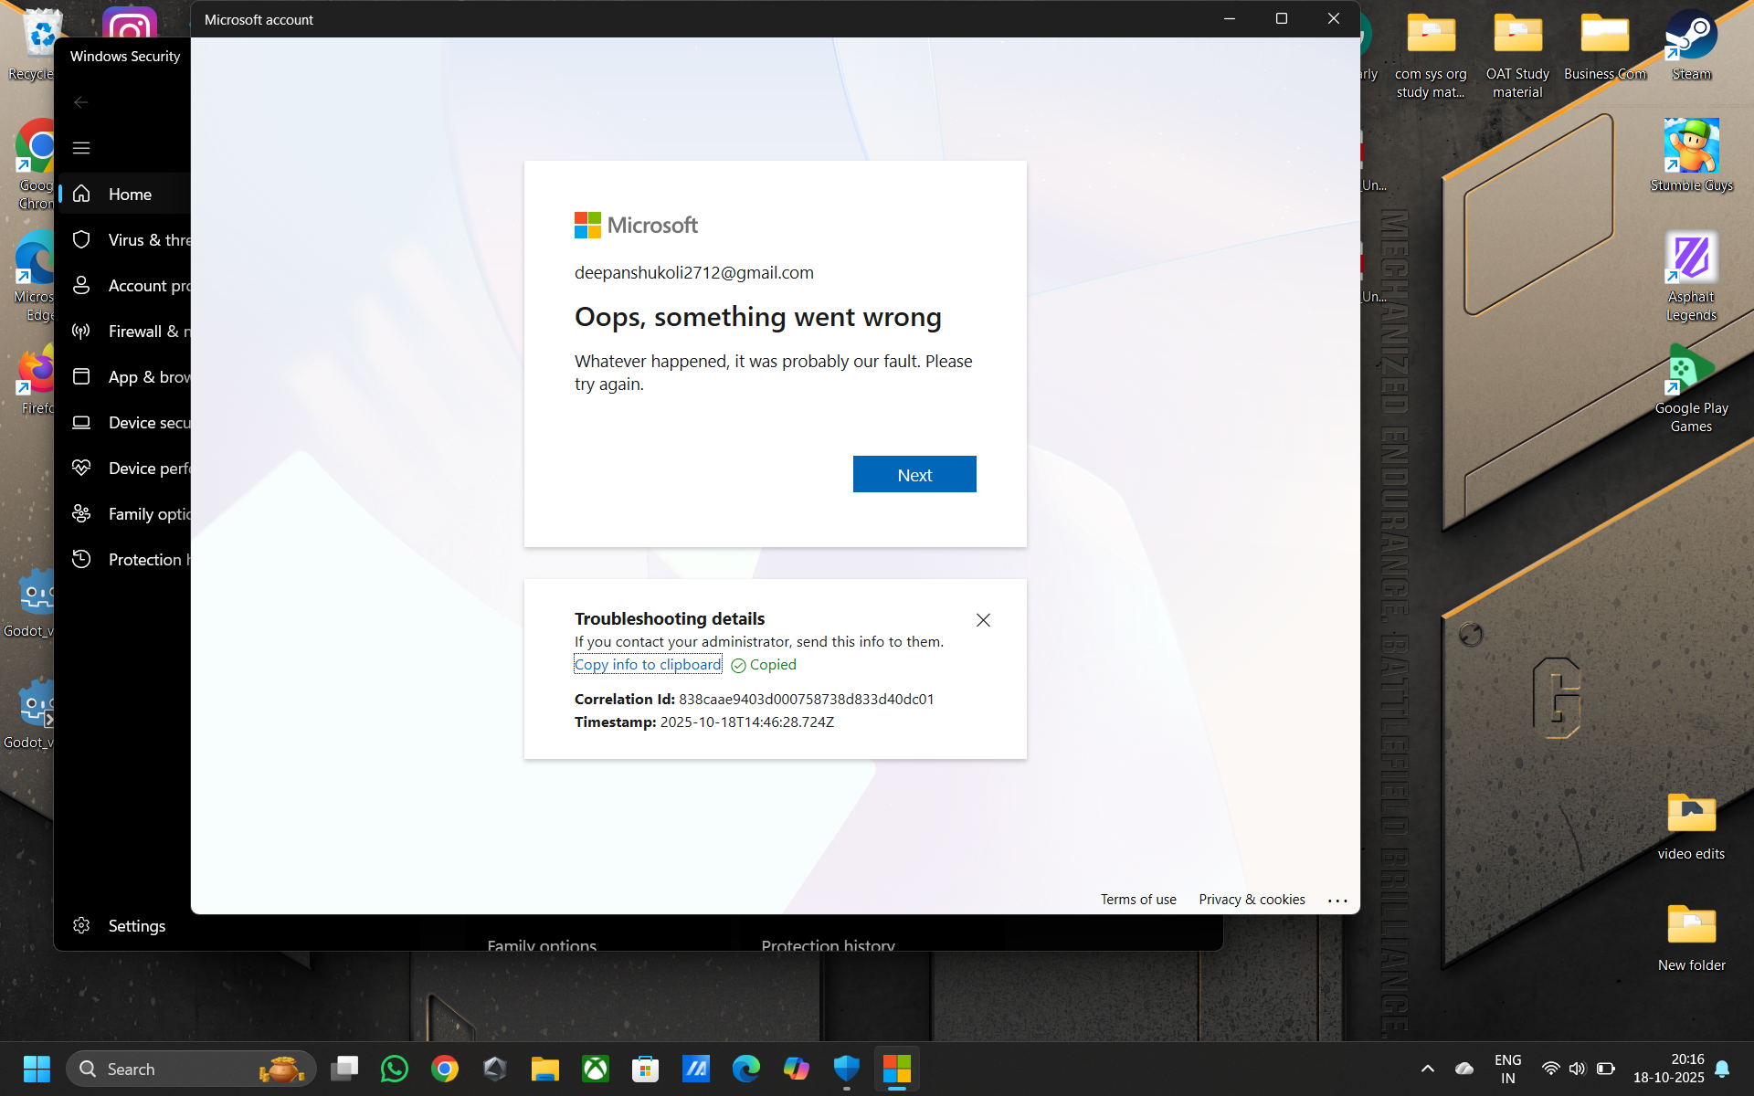1754x1096 pixels.
Task: Expand system tray hidden icons chevron
Action: (1427, 1069)
